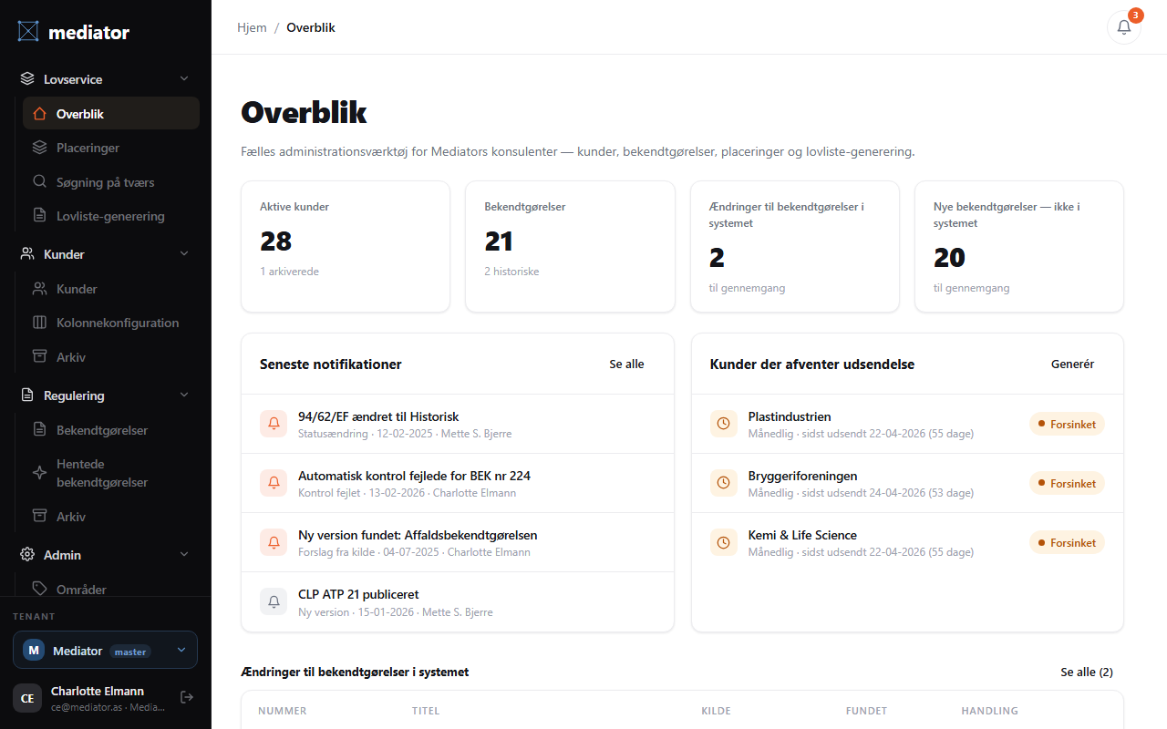Click the Mediator logo icon

point(28,32)
